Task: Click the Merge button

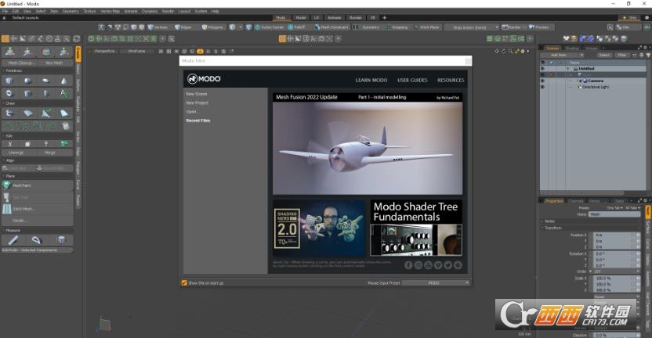Action: (x=50, y=153)
